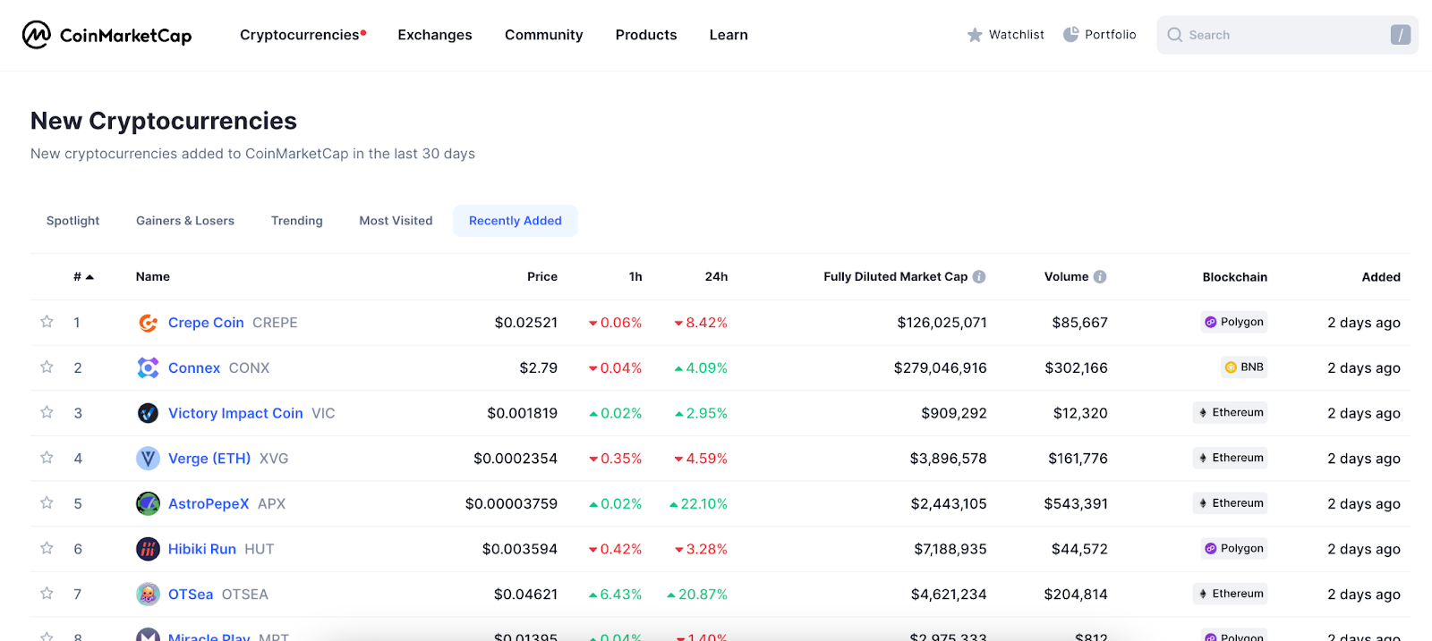This screenshot has height=641, width=1432.
Task: Expand the Cryptocurrencies navigation menu
Action: [x=299, y=35]
